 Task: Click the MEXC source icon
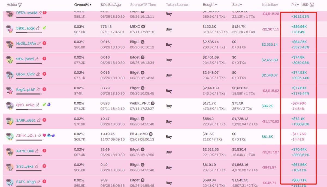pyautogui.click(x=143, y=27)
